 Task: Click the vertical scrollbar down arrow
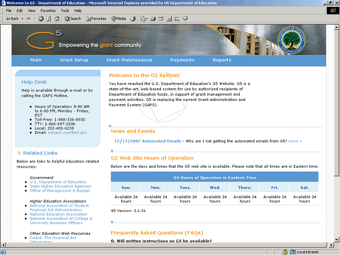[x=336, y=240]
